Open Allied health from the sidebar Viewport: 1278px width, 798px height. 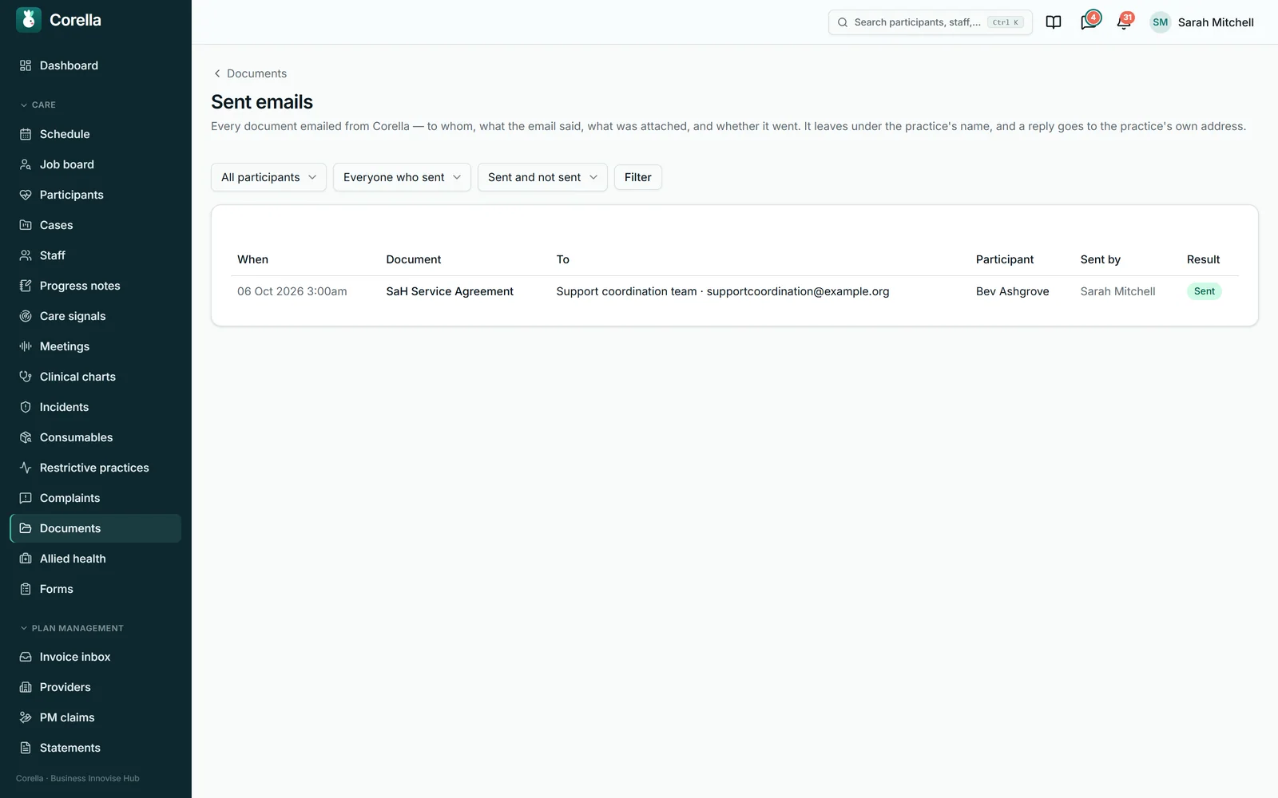coord(95,559)
